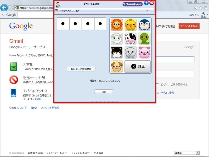Click the red アカウントを作成 button
209x157 pixels.
pyautogui.click(x=189, y=26)
